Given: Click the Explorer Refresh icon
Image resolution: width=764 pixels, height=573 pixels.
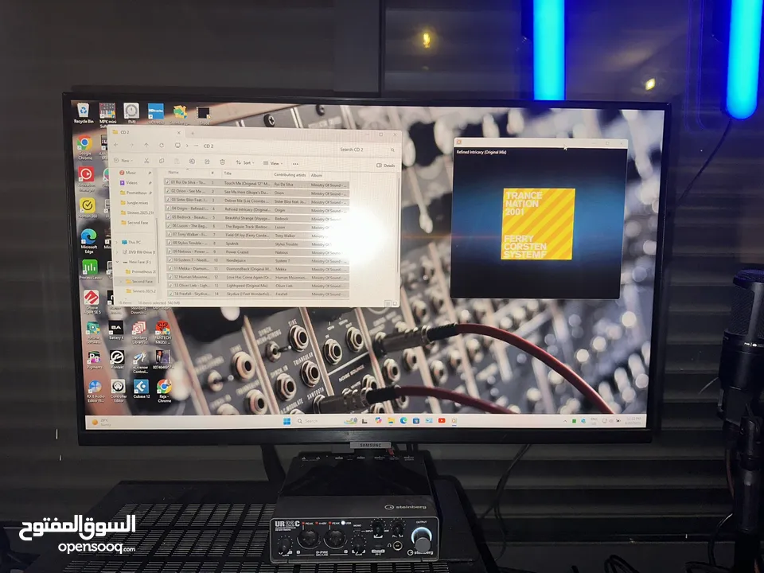Looking at the screenshot, I should [x=162, y=145].
